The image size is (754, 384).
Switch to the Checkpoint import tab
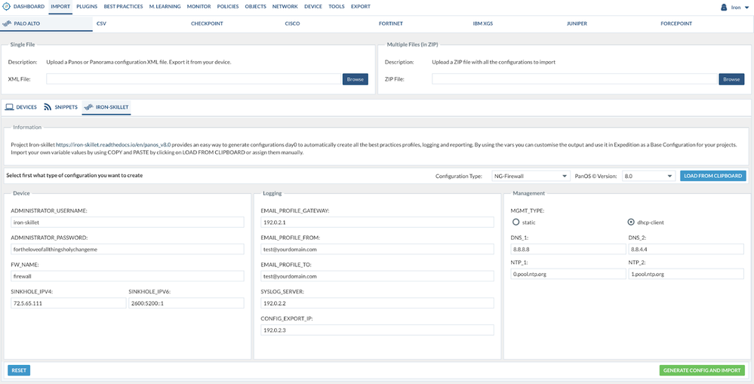pos(206,23)
